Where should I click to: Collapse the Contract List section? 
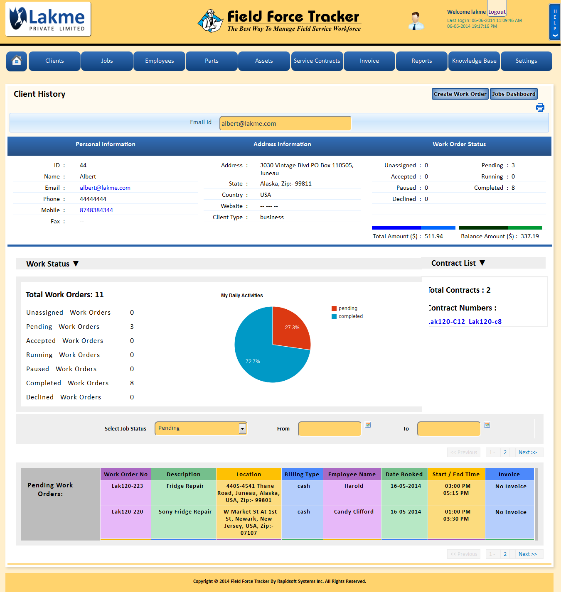482,262
